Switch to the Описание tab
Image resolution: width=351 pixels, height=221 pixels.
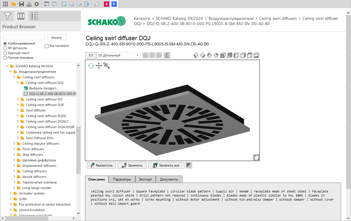[x=97, y=179]
